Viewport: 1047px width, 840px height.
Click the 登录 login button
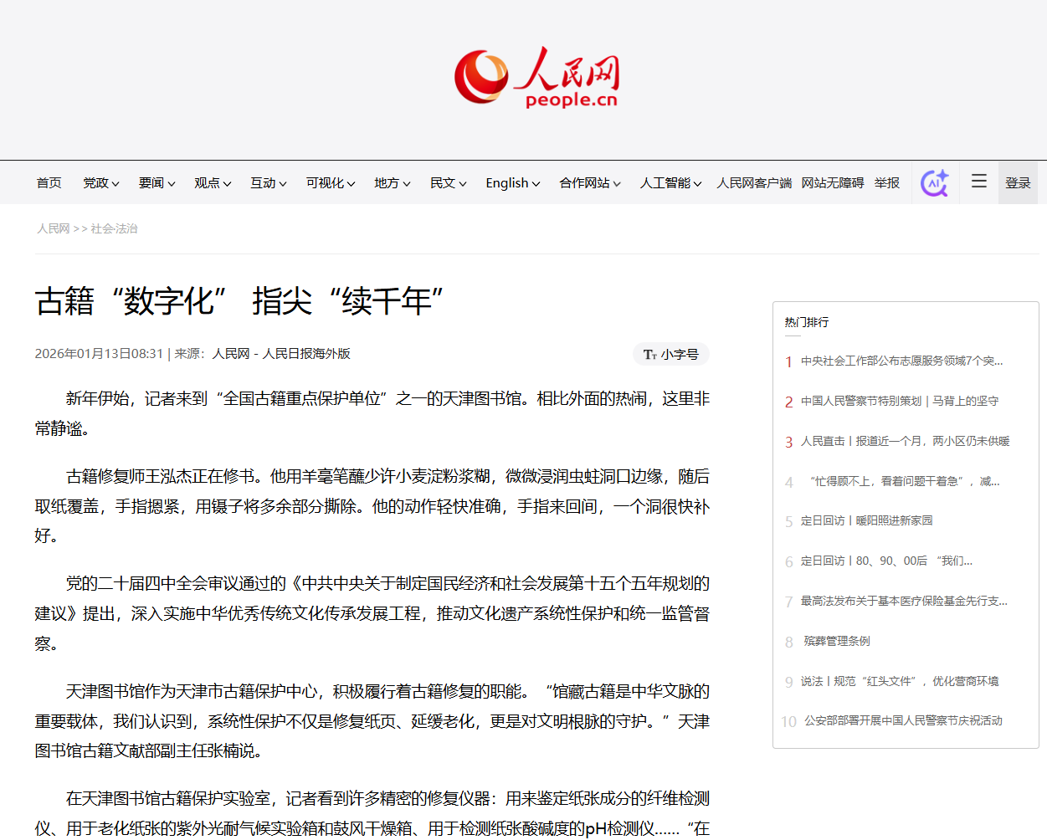(1018, 182)
